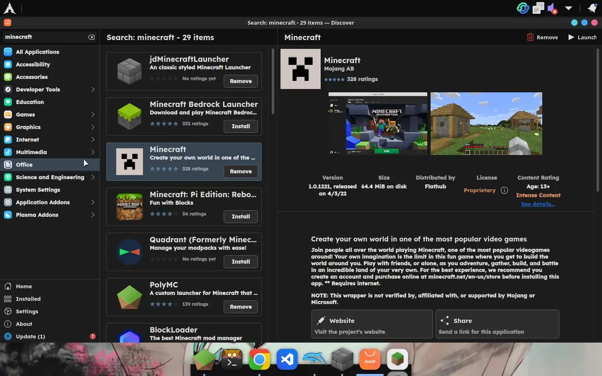Share a link for this application
The width and height of the screenshot is (602, 376).
coord(497,324)
